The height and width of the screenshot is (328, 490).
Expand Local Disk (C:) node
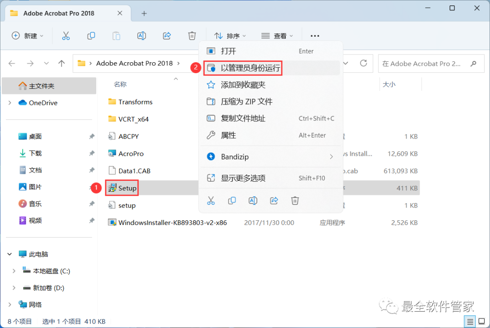pyautogui.click(x=14, y=271)
